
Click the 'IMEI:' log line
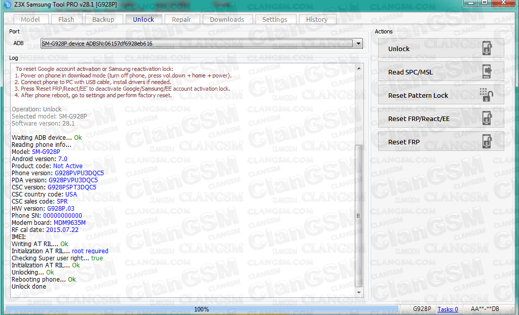pyautogui.click(x=19, y=237)
